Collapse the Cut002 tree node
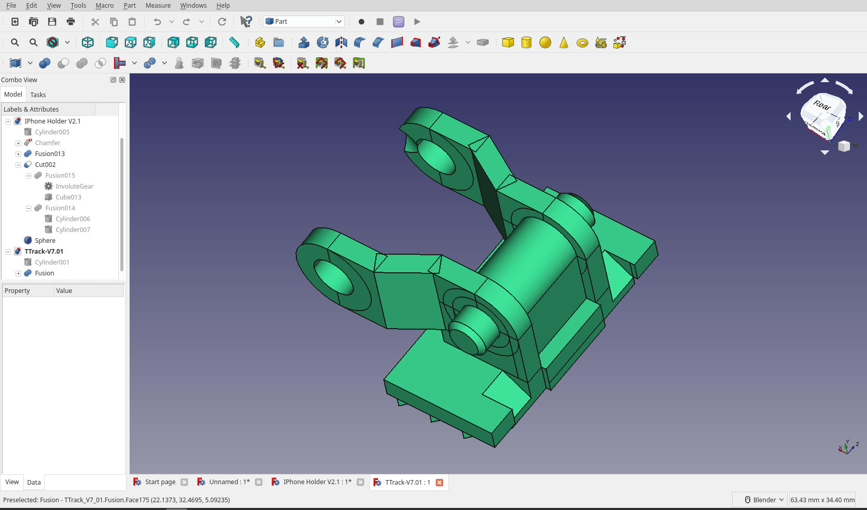This screenshot has width=867, height=510. tap(18, 164)
